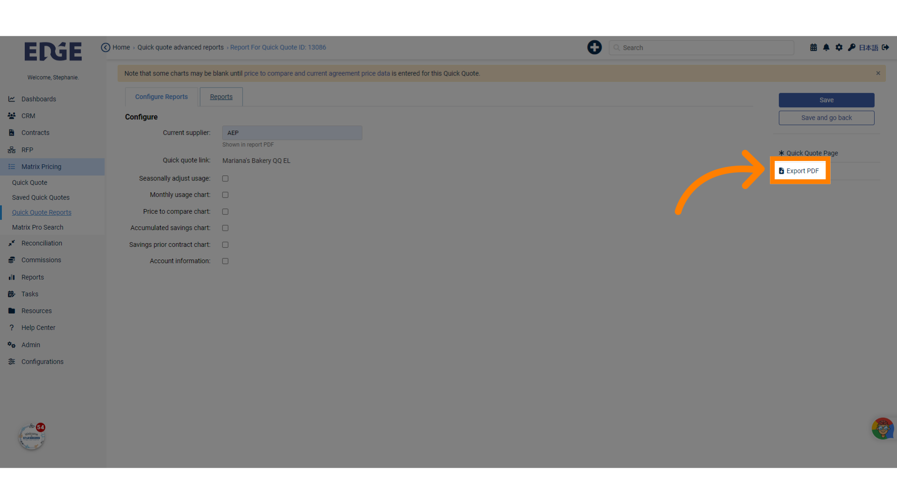Enable Price to compare chart checkbox

click(225, 211)
